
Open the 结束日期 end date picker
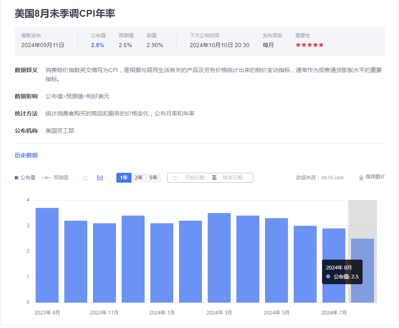click(x=232, y=178)
